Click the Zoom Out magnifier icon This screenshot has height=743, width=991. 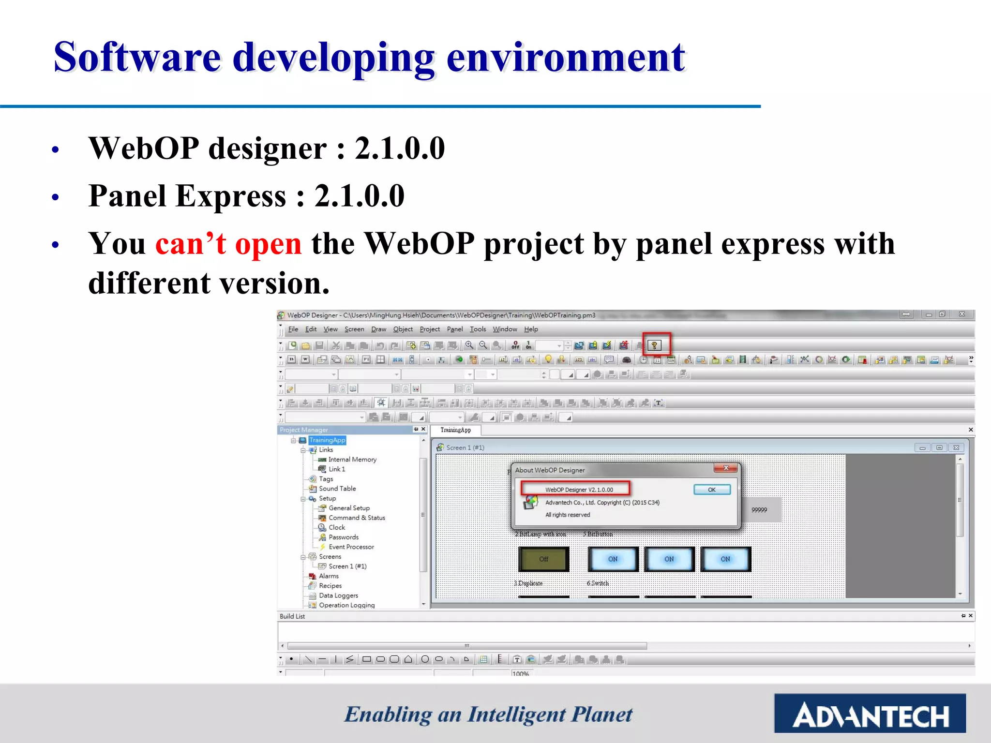[483, 345]
